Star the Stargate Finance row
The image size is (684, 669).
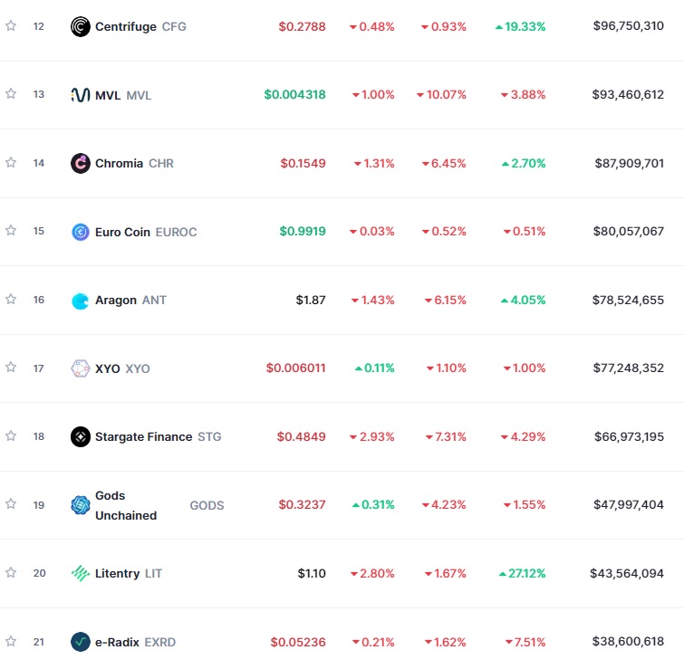click(x=11, y=435)
